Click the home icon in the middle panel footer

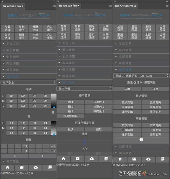[63, 159]
